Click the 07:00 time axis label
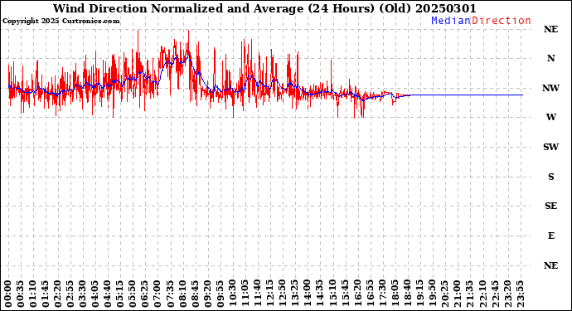Viewport: 572px width, 311px height. [158, 294]
